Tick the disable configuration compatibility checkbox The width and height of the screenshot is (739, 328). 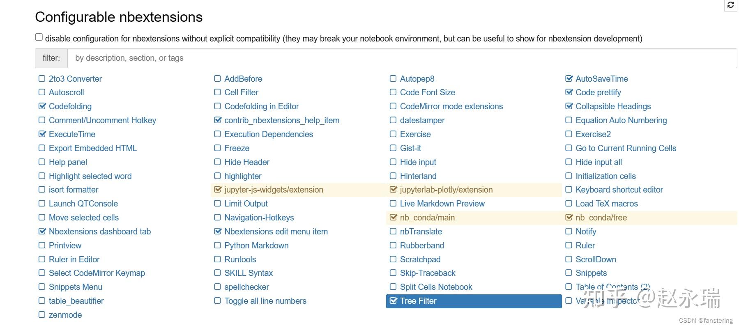(39, 37)
